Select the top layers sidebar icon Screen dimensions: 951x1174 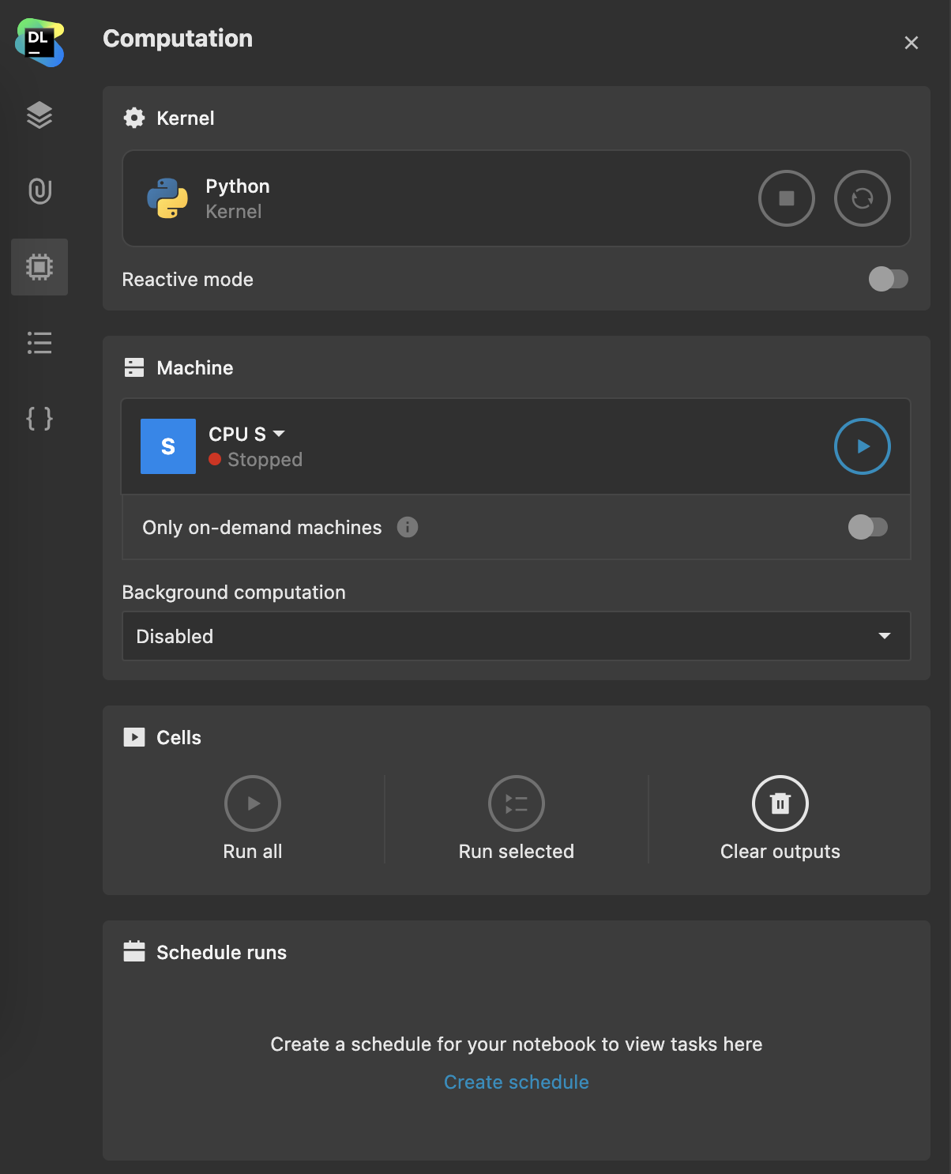pos(39,115)
